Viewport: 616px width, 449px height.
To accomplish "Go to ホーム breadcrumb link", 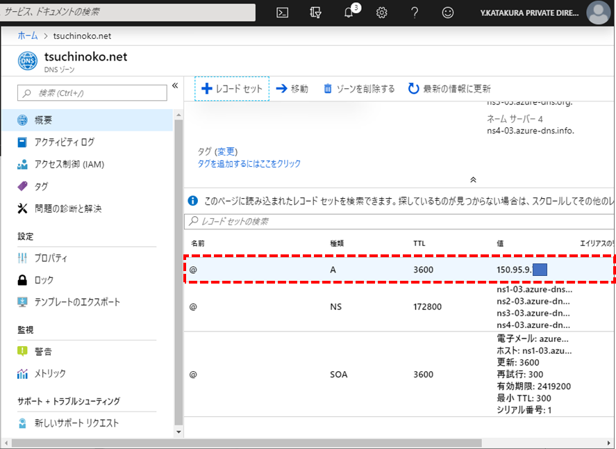I will 28,35.
